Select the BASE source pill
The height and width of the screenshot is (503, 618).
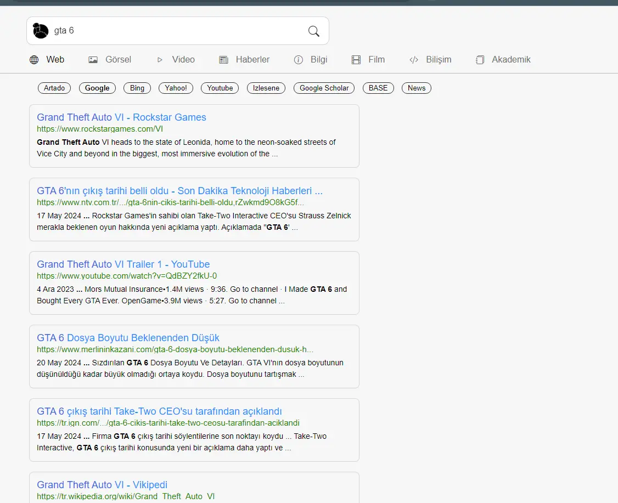point(378,88)
